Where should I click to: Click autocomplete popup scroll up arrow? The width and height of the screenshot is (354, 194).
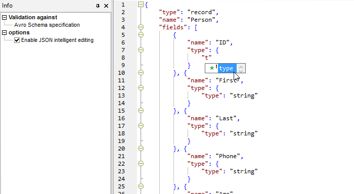point(241,67)
